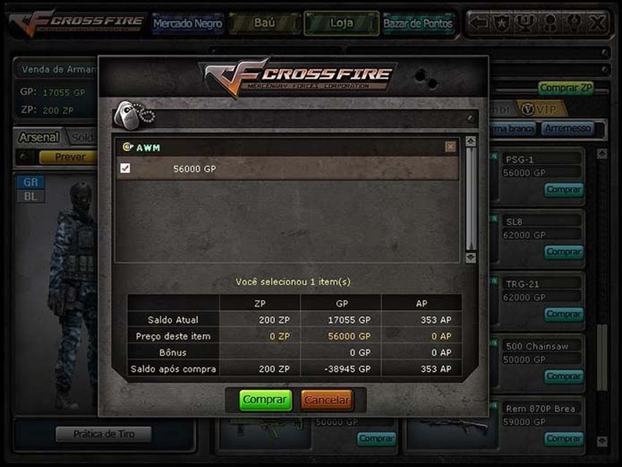622x467 pixels.
Task: Click the options wrench icon in top toolbar
Action: (x=573, y=23)
